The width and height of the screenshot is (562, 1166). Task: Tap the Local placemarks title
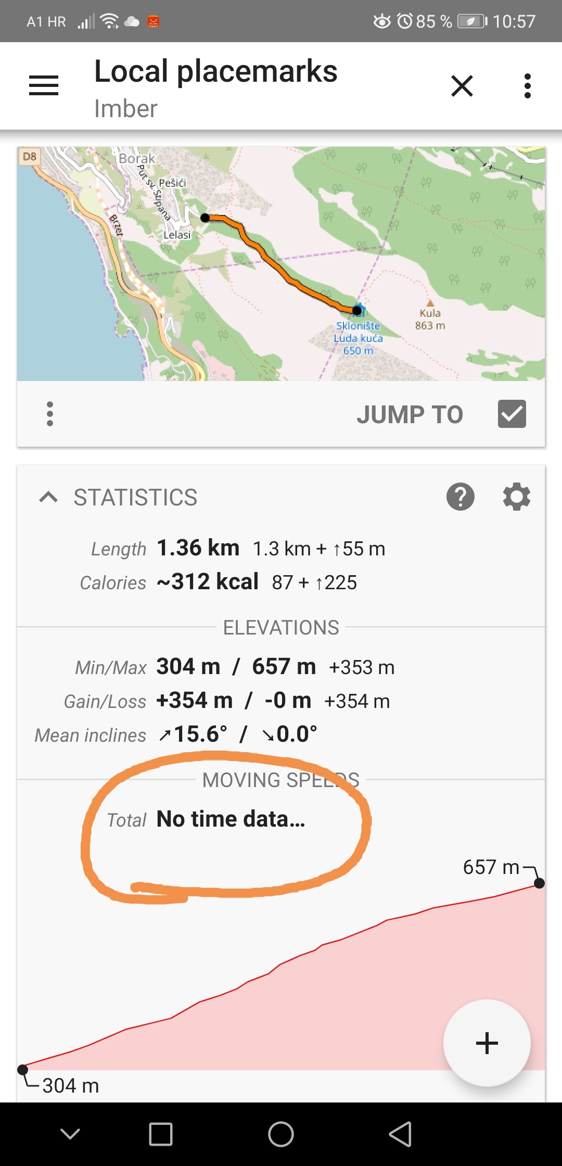coord(216,71)
